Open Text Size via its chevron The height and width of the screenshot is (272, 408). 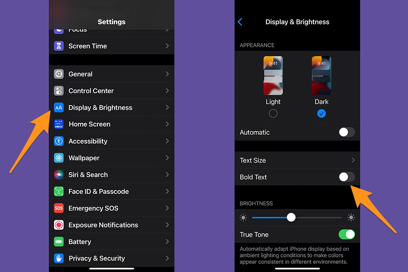pyautogui.click(x=353, y=160)
